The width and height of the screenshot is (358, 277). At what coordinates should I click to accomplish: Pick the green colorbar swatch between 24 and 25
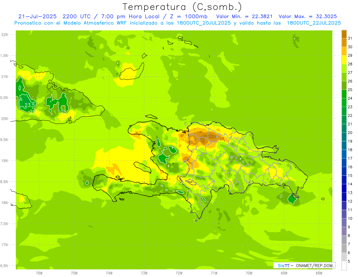click(344, 94)
